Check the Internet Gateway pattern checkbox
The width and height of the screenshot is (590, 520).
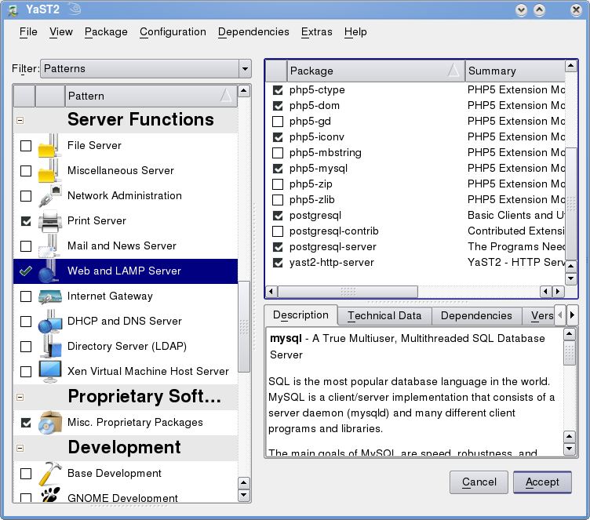coord(26,296)
